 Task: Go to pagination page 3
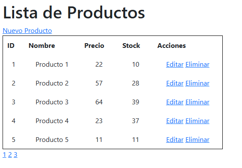[x=15, y=155]
